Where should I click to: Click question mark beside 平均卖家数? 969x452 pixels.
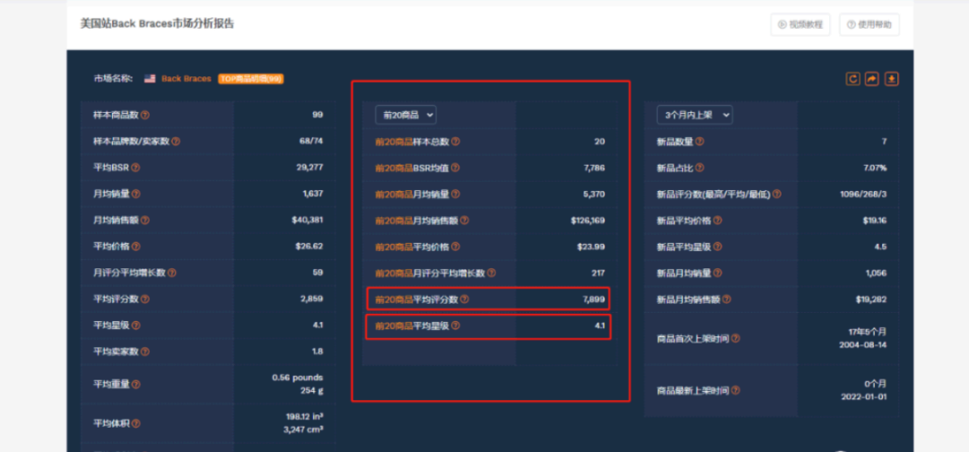tap(144, 352)
